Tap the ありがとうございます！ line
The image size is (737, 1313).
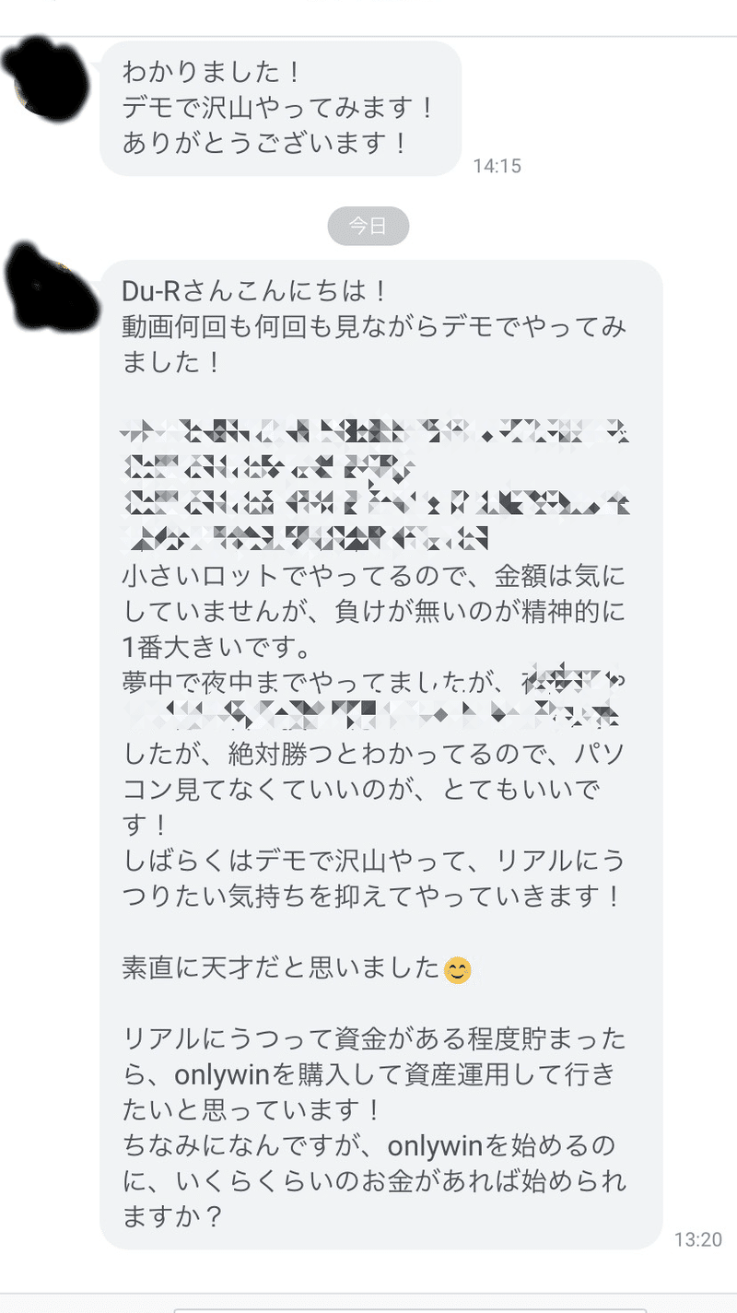(x=265, y=143)
